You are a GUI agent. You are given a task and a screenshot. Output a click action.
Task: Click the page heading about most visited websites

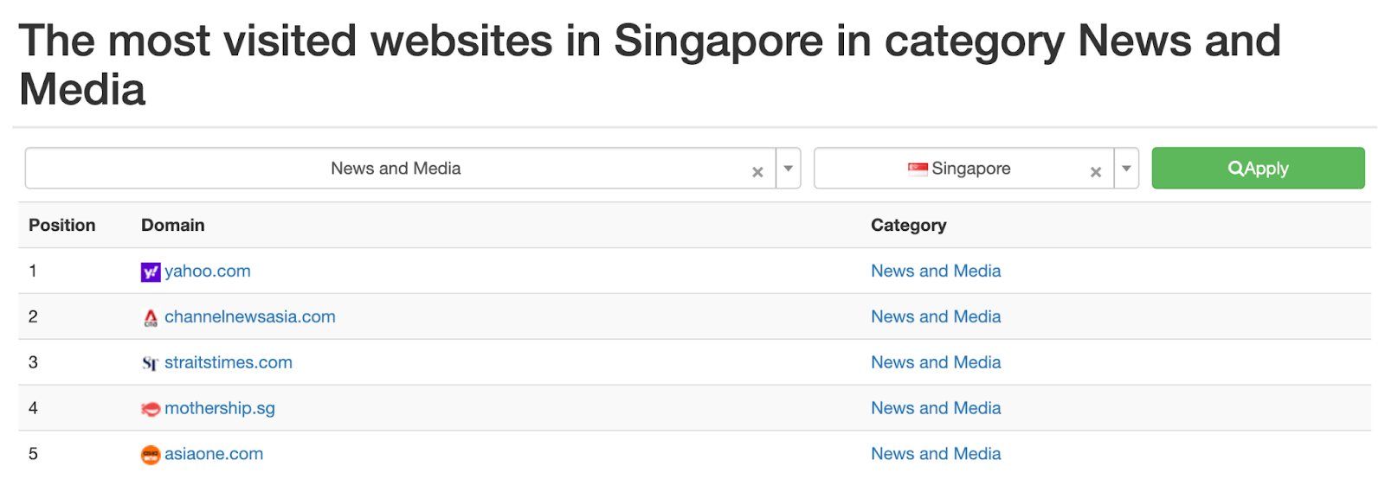point(649,65)
